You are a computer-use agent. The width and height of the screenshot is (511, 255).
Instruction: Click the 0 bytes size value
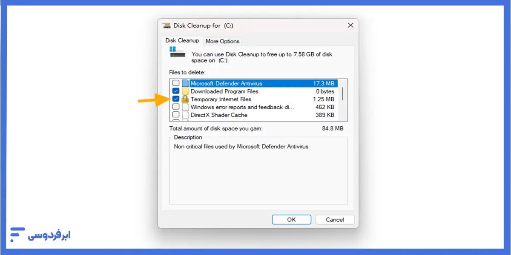click(325, 91)
